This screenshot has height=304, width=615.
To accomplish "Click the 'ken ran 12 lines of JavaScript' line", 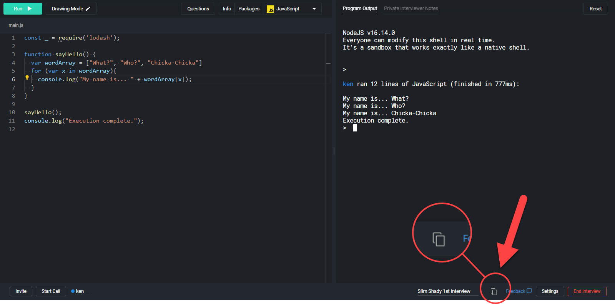I will click(x=431, y=84).
